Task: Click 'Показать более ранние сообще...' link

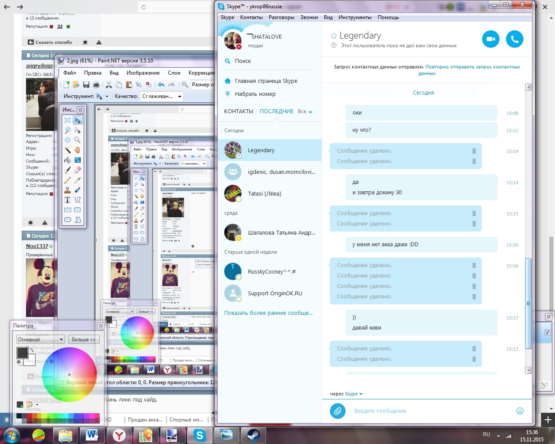Action: [268, 313]
